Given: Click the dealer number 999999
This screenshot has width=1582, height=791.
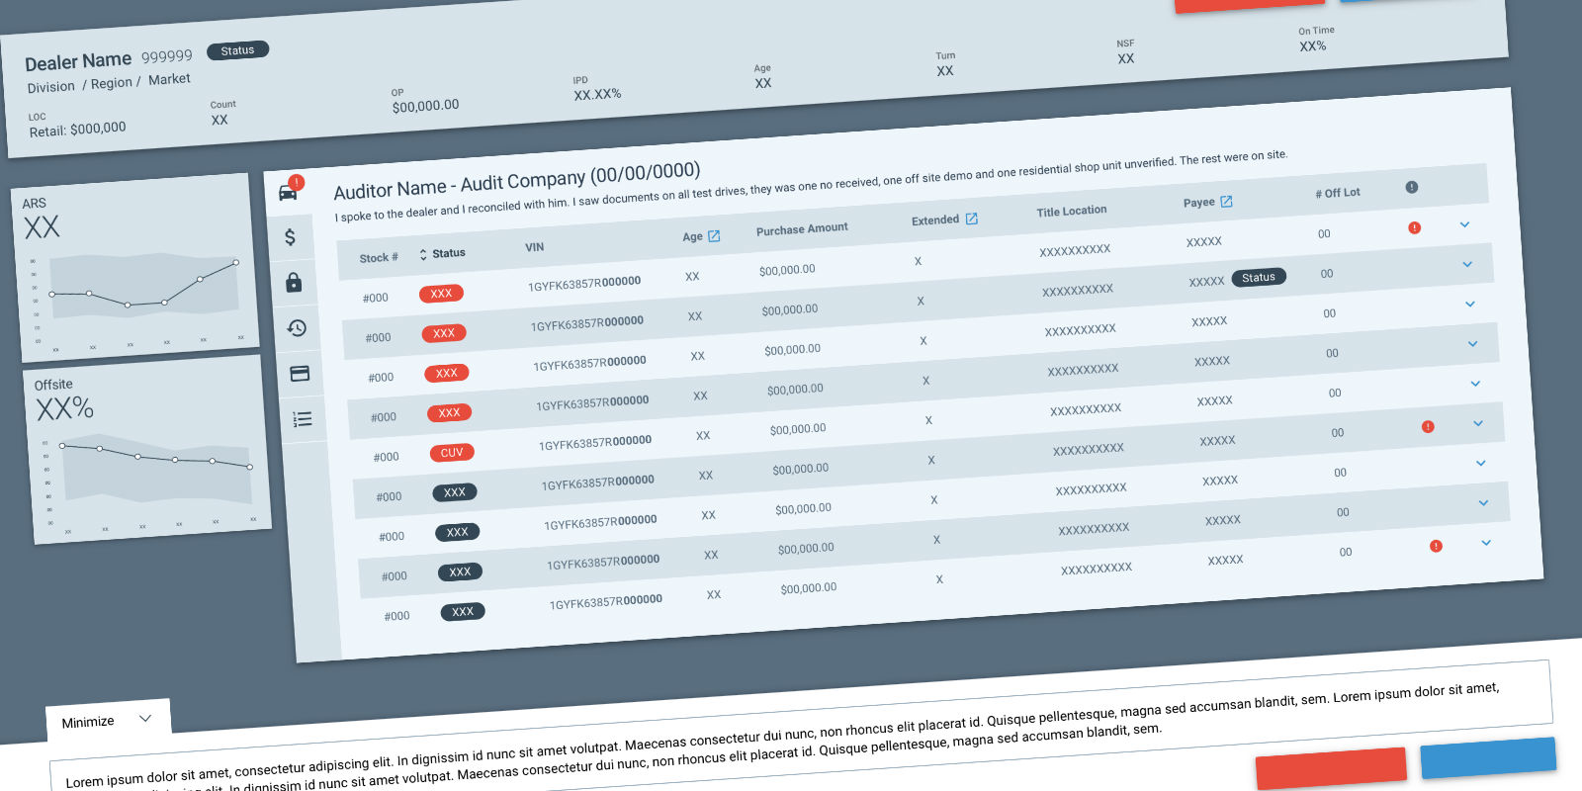Looking at the screenshot, I should (166, 56).
